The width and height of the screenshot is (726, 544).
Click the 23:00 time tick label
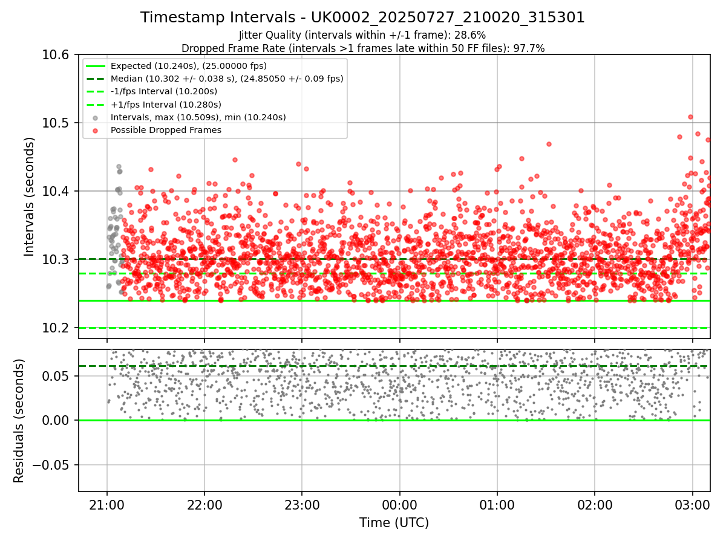pos(302,504)
